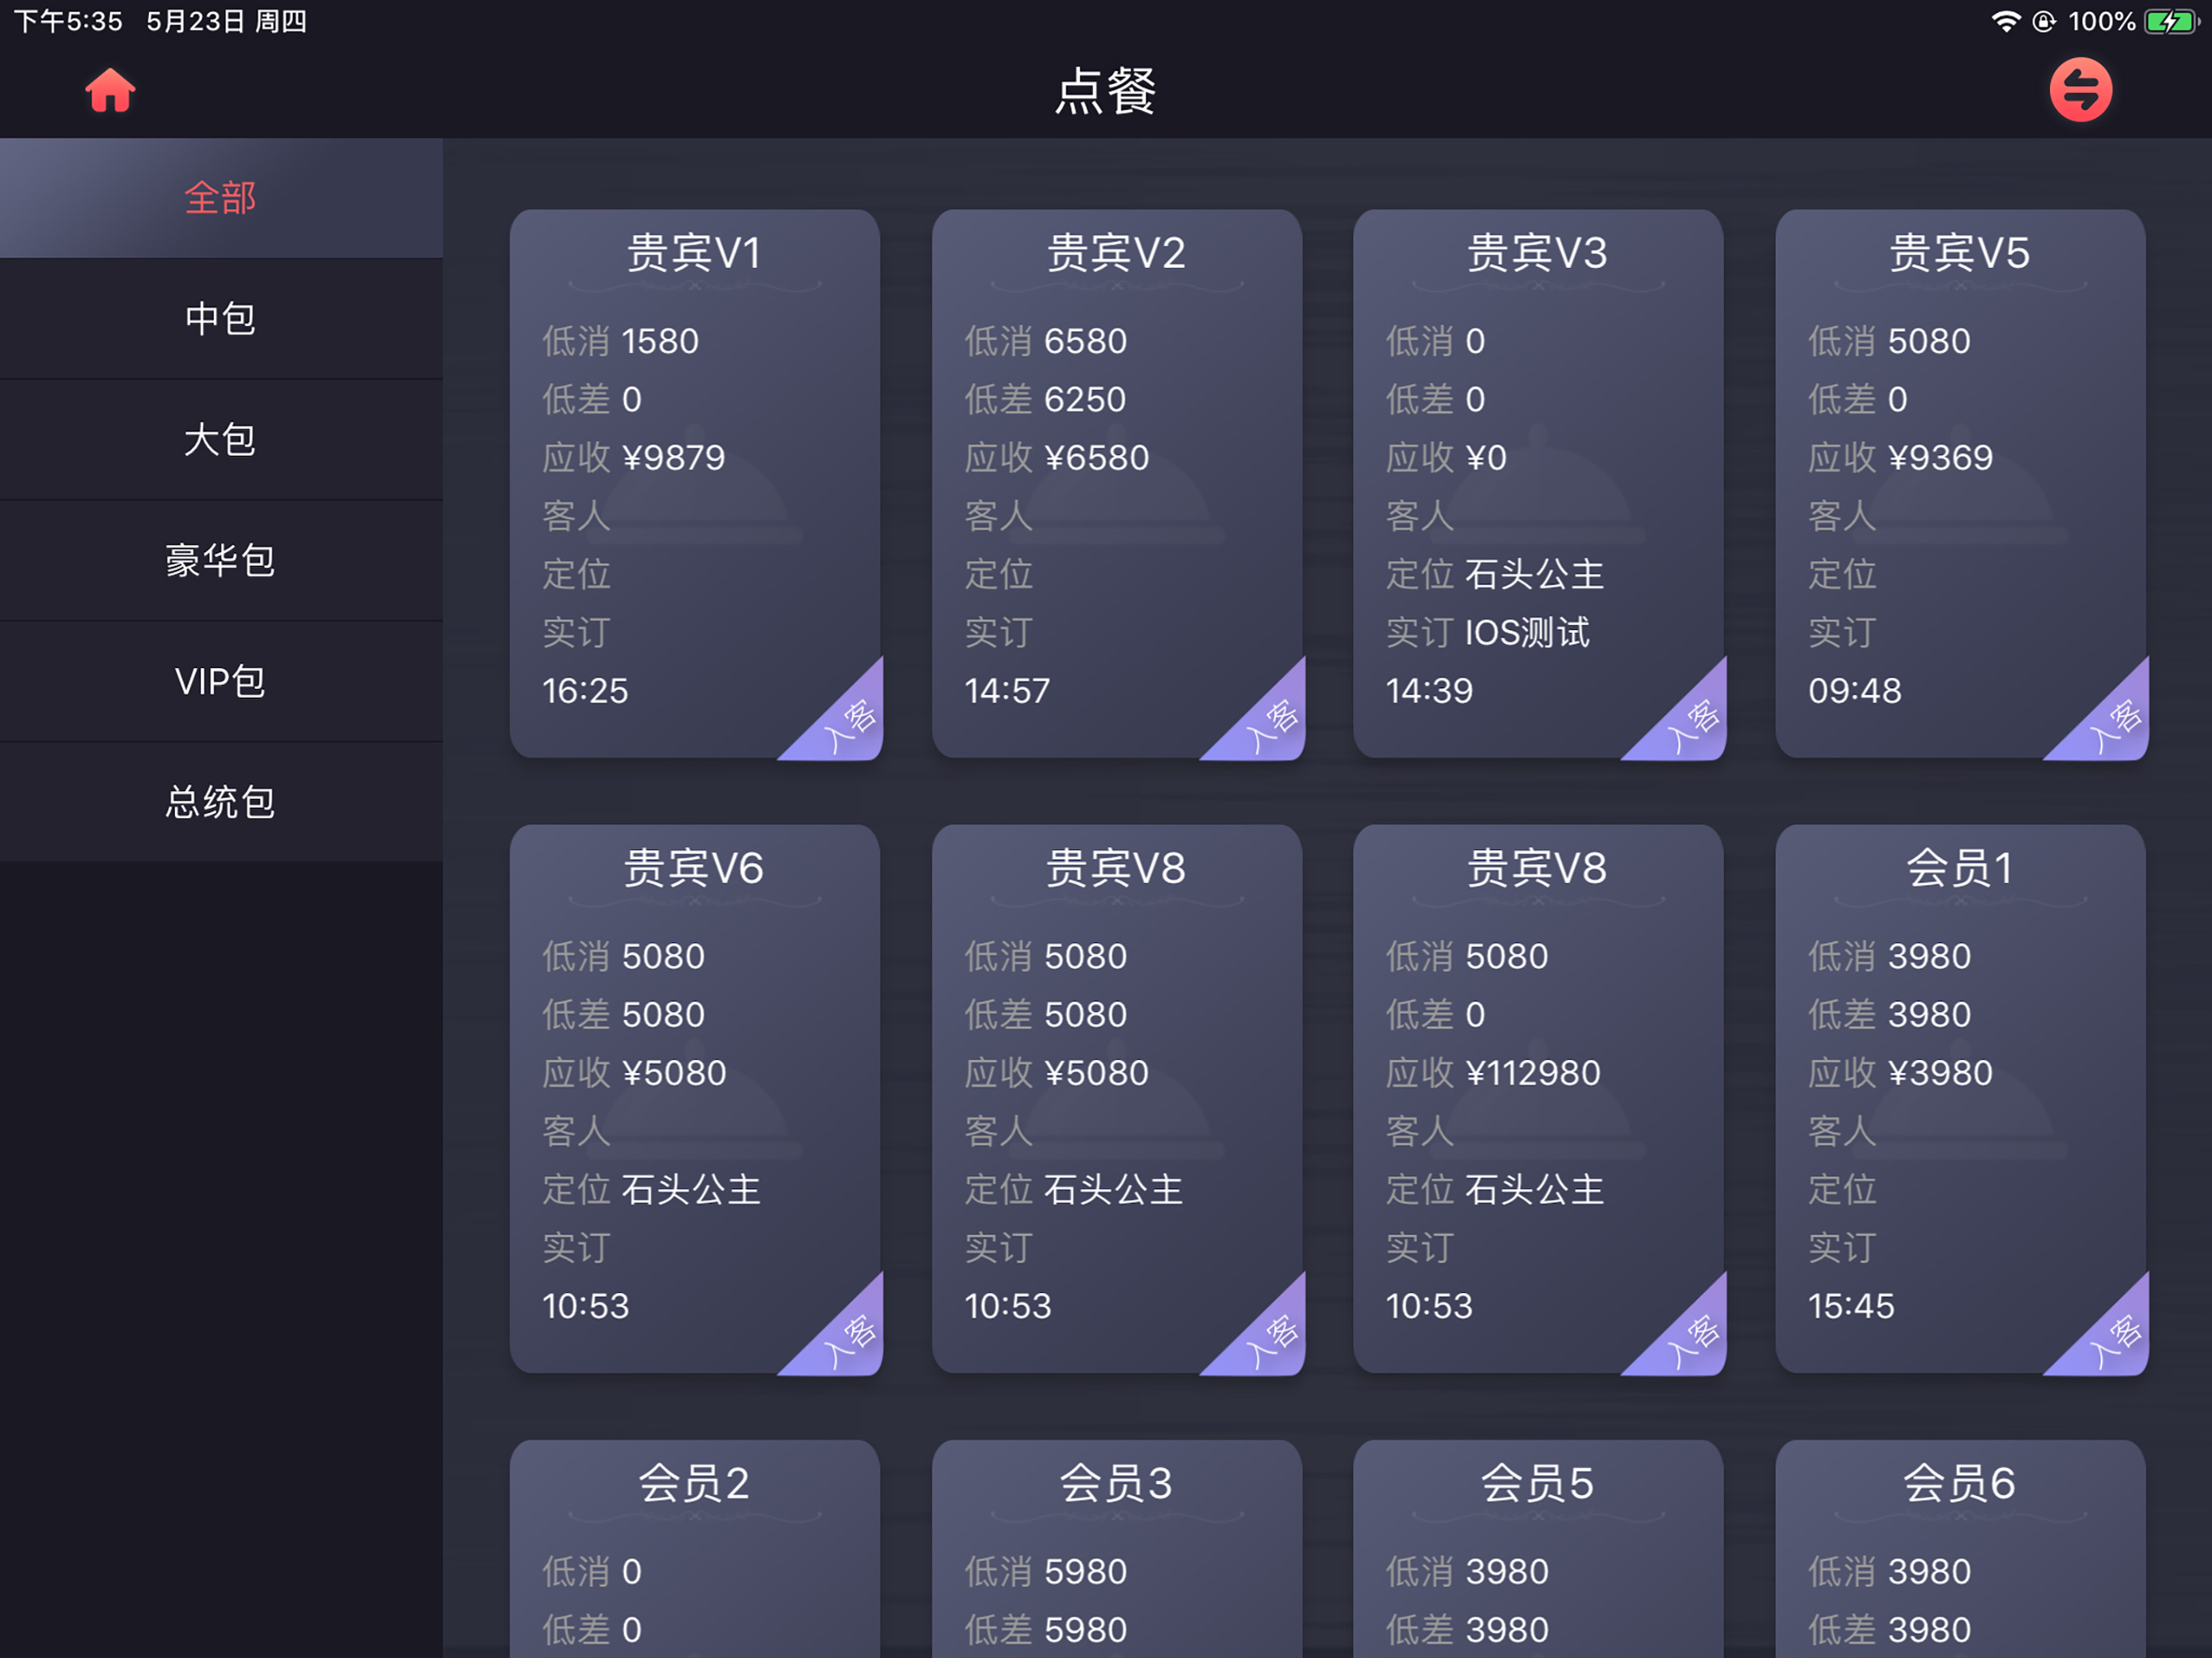2212x1658 pixels.
Task: Click the 09:48 time on 贵宾V5
Action: [x=1854, y=691]
